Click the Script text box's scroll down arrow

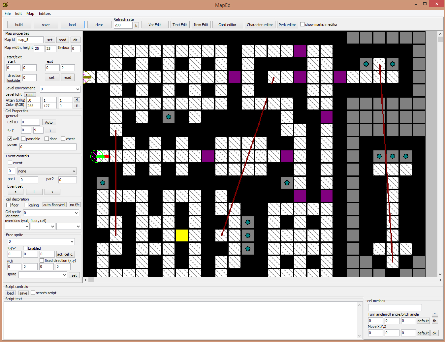coord(360,336)
